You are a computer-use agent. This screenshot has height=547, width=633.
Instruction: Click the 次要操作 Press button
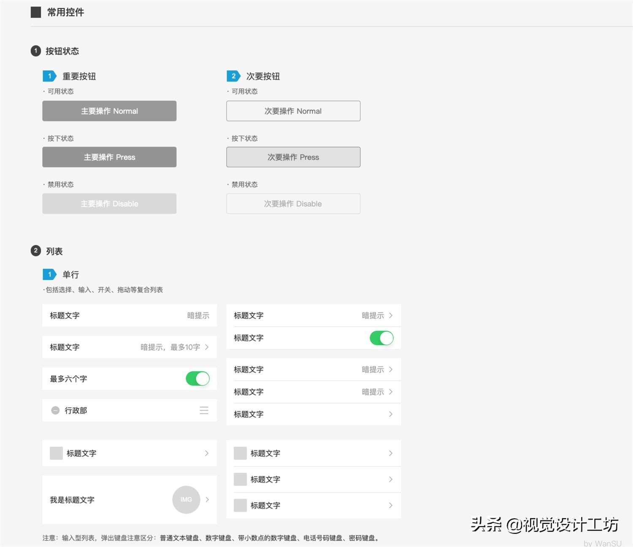click(293, 157)
